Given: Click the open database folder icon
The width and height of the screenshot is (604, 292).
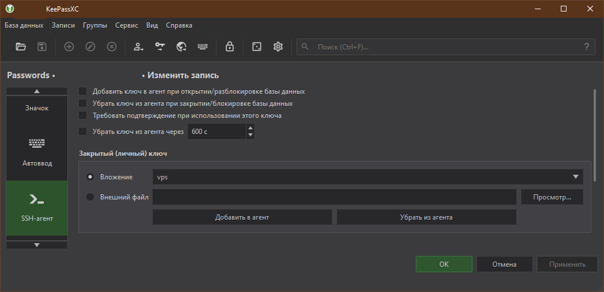Looking at the screenshot, I should tap(21, 47).
